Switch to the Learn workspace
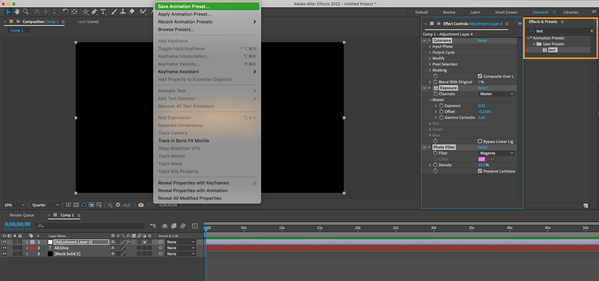This screenshot has width=599, height=281. coord(475,12)
